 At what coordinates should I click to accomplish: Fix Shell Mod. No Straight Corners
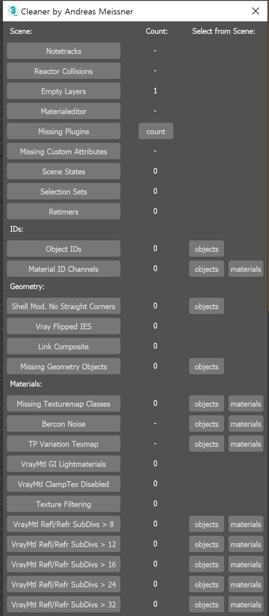point(63,306)
